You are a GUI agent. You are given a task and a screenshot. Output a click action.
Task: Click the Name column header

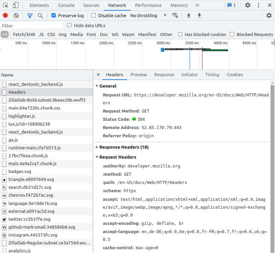(x=46, y=75)
